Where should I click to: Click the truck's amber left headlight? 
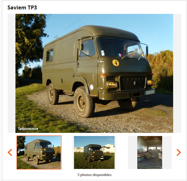[112, 84]
